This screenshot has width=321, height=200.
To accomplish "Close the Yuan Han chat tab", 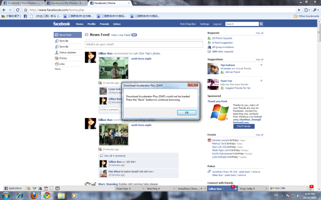I will coord(143,188).
